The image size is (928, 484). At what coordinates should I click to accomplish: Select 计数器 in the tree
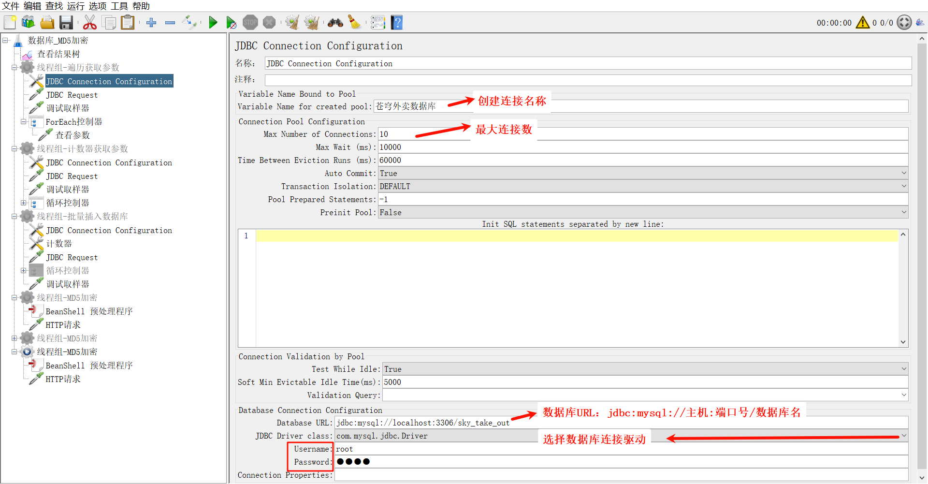pyautogui.click(x=59, y=244)
